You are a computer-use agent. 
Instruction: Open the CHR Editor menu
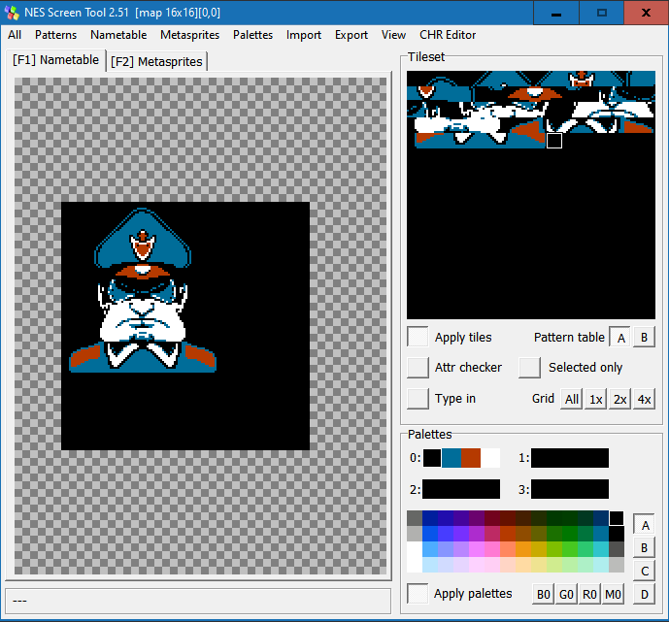(448, 35)
